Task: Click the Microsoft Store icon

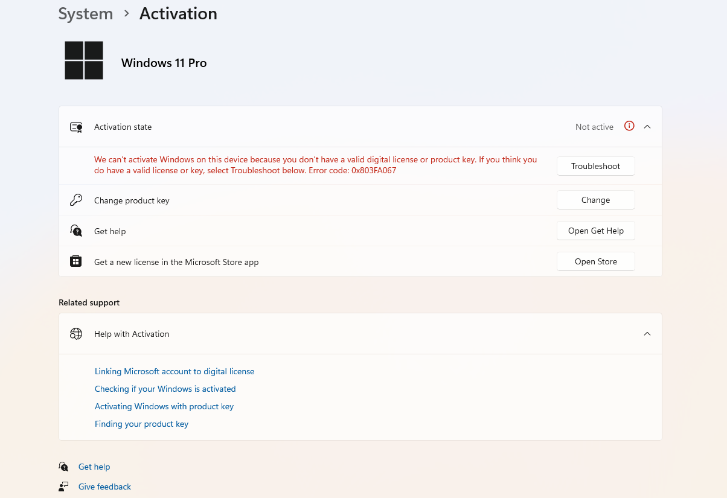Action: tap(75, 261)
